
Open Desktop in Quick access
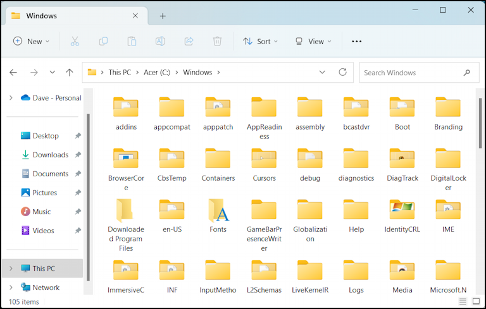(x=46, y=136)
